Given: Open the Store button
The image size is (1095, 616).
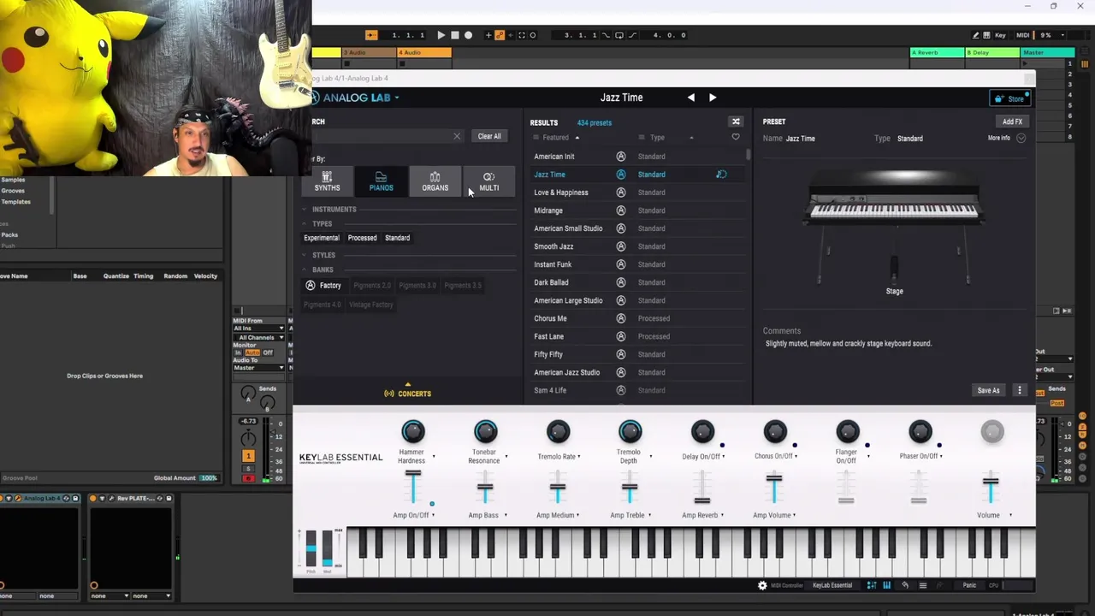Looking at the screenshot, I should 1010,98.
